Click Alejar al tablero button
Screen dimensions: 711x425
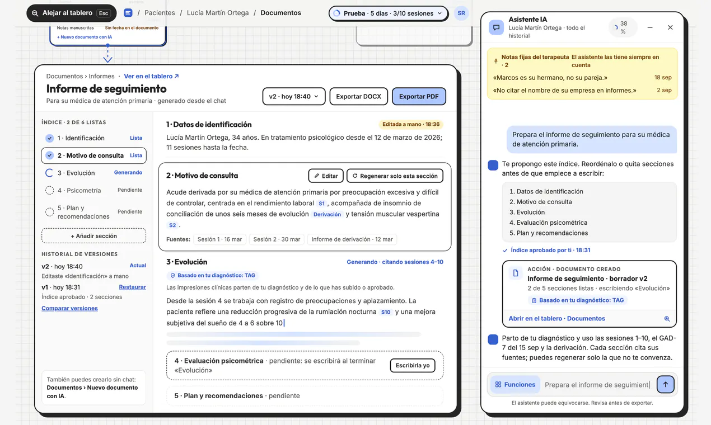pos(71,13)
